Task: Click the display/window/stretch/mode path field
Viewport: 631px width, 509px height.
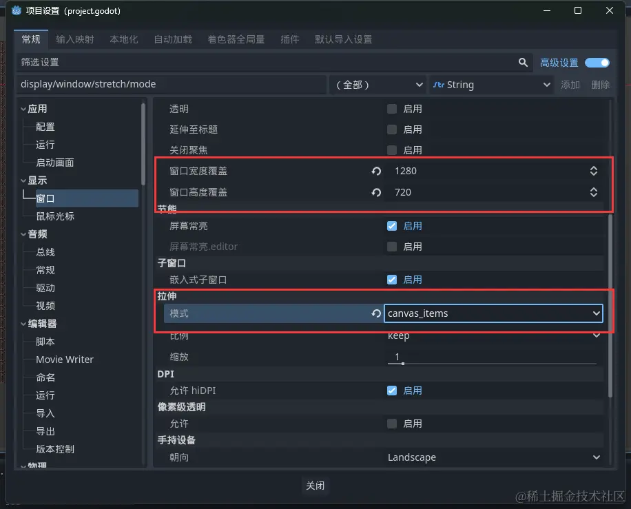Action: (172, 85)
